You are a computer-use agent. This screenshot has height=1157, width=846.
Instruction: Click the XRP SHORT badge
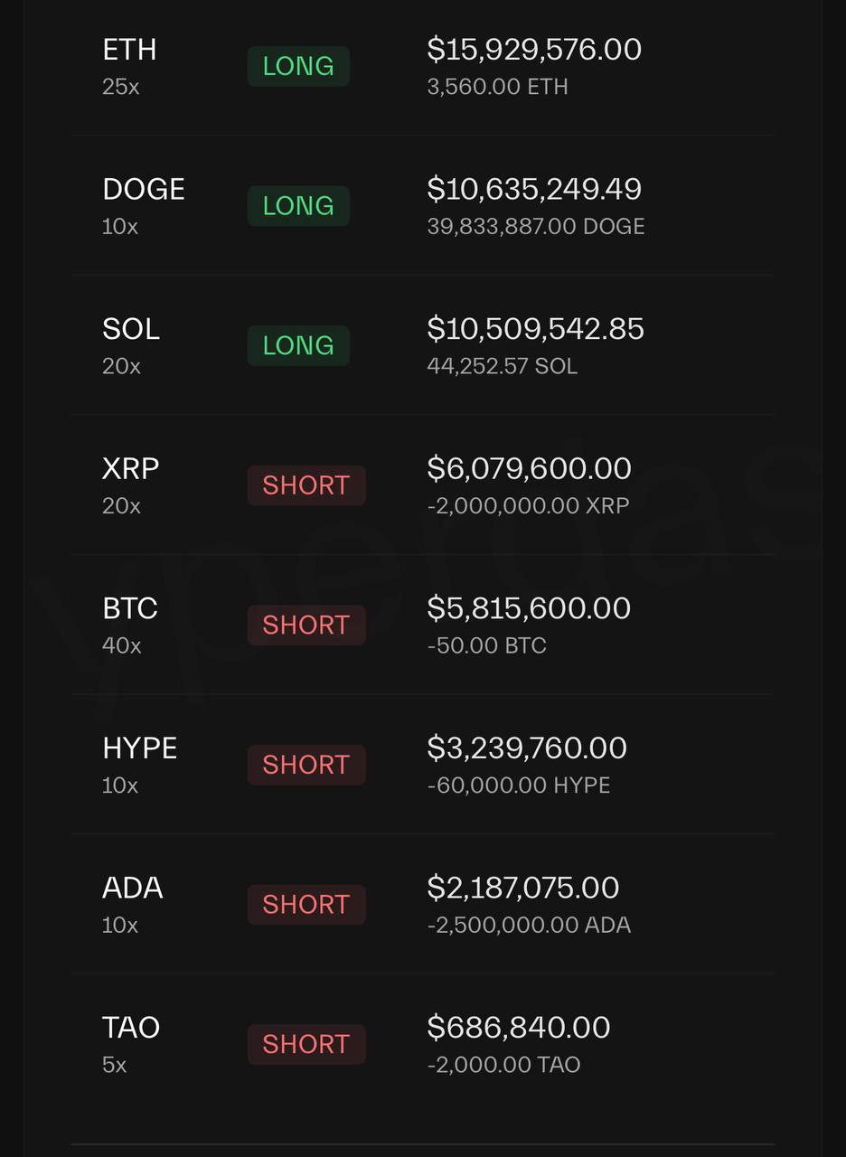[x=306, y=485]
